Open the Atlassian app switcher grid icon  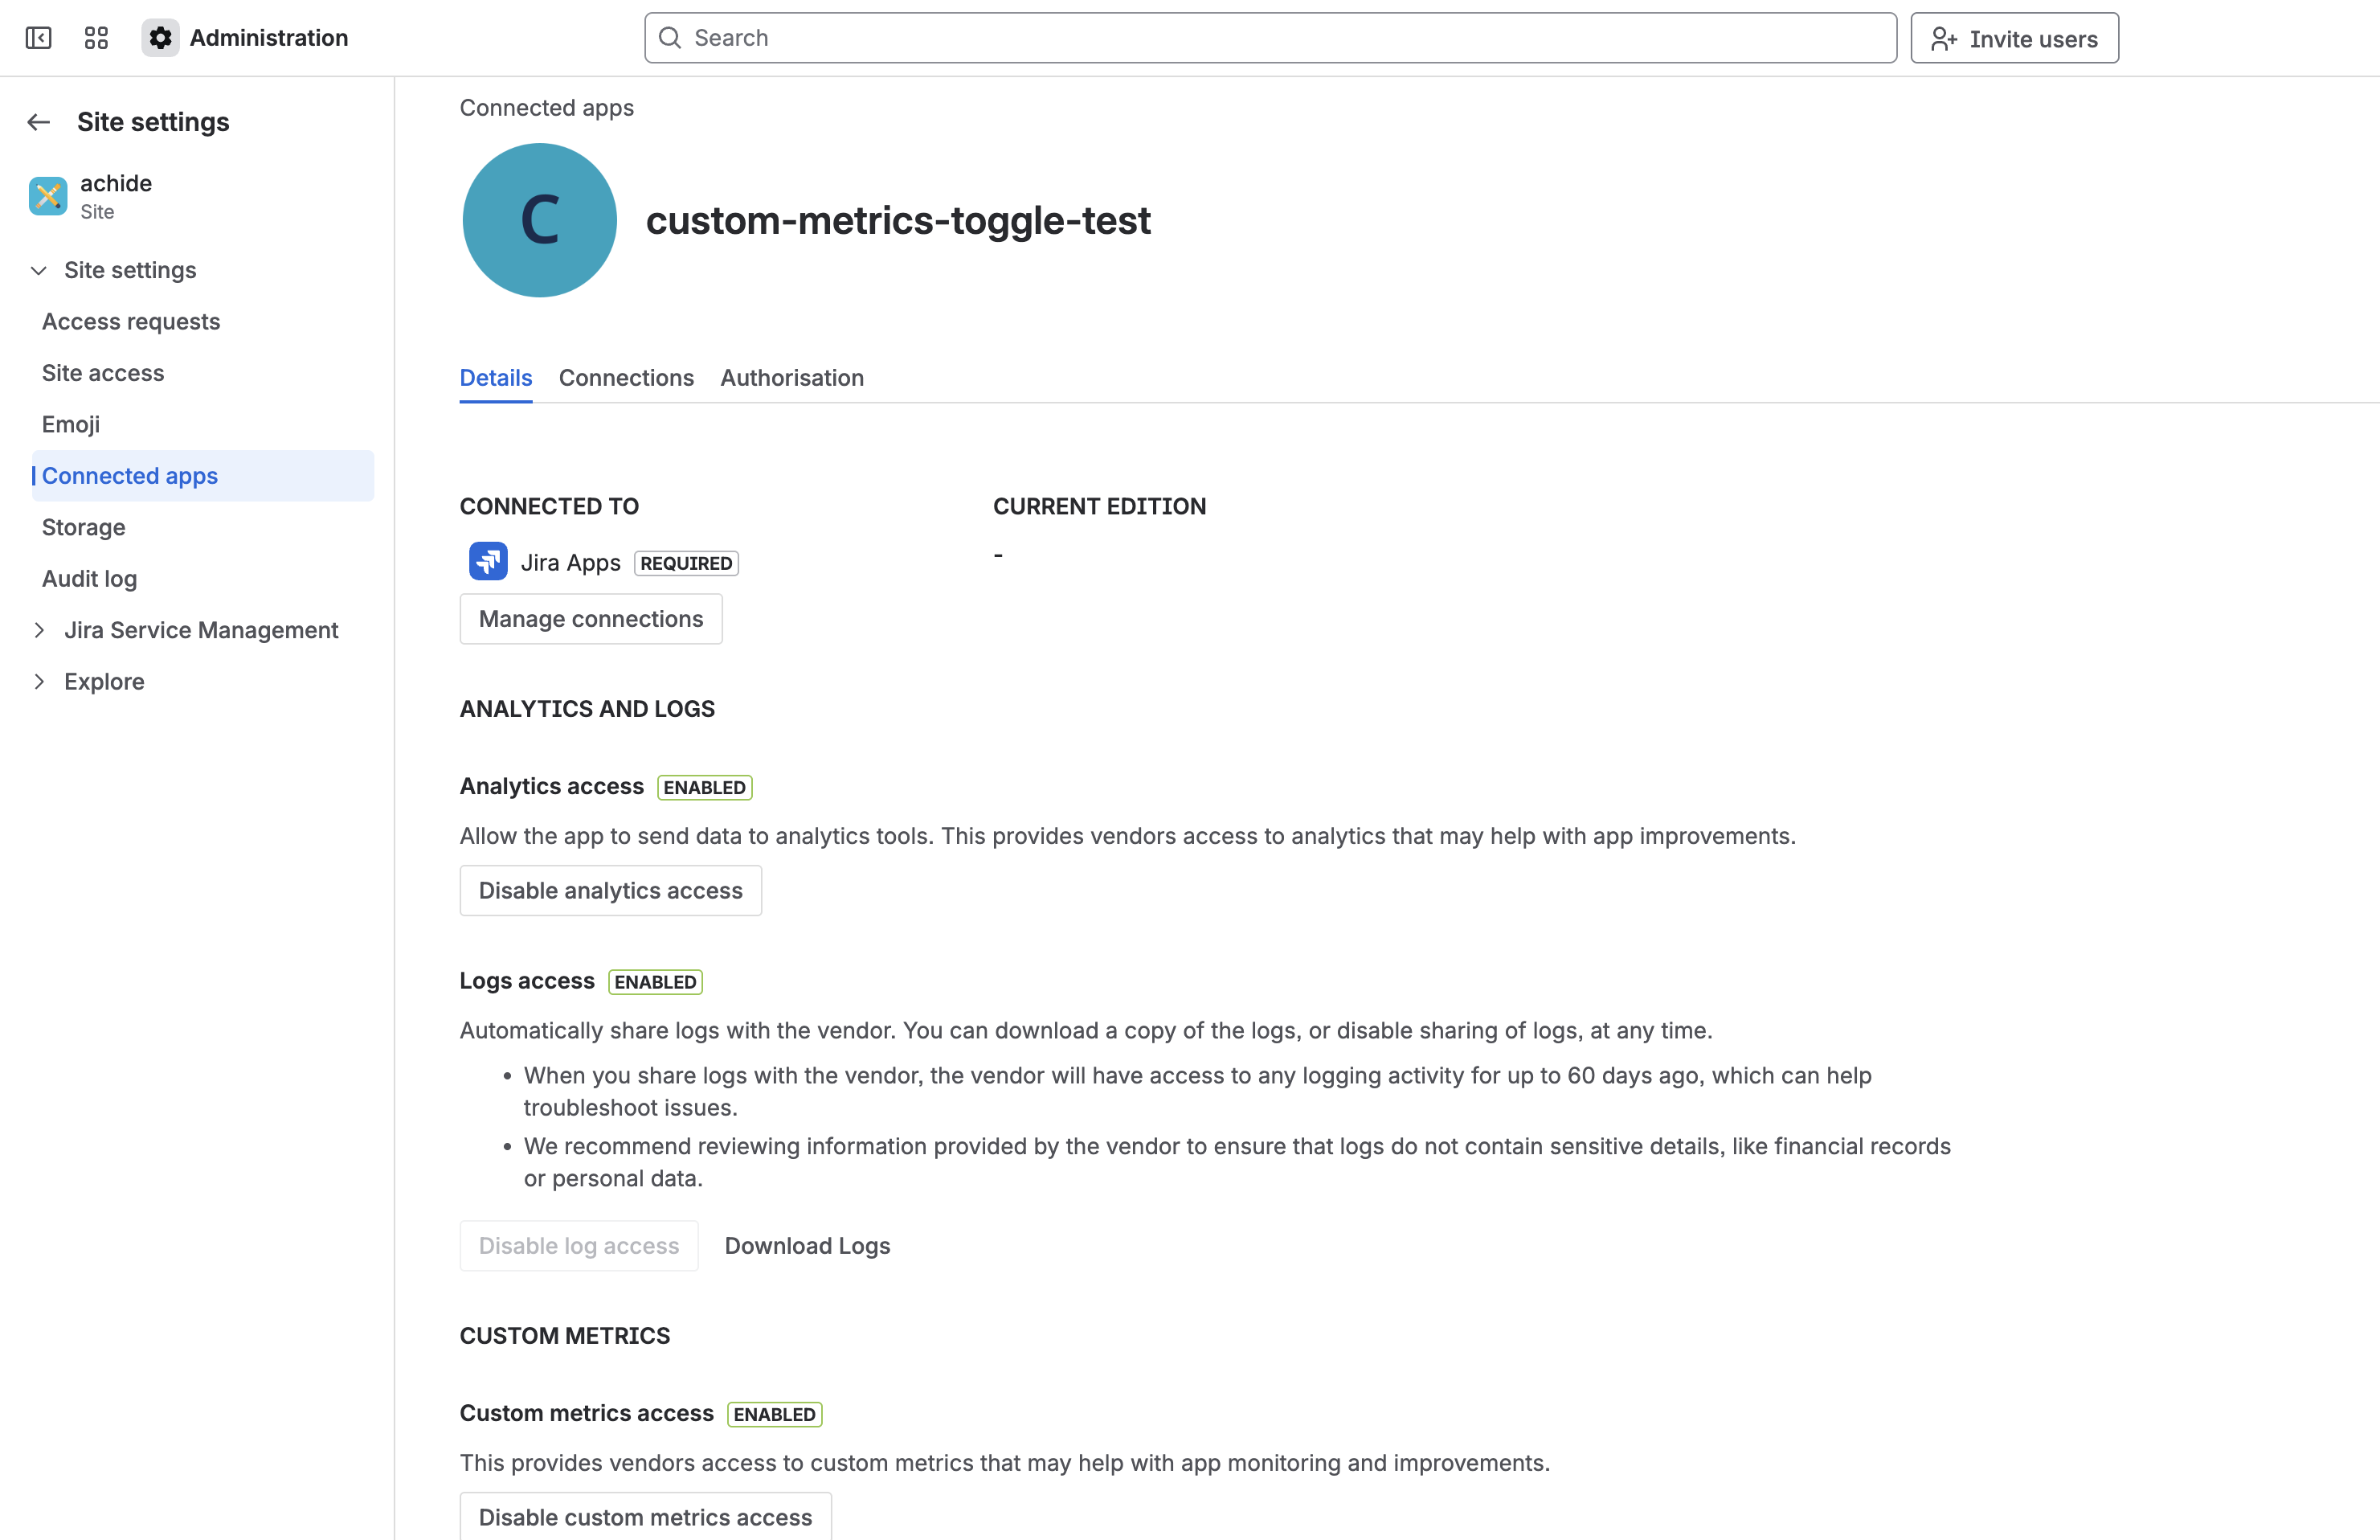[96, 37]
